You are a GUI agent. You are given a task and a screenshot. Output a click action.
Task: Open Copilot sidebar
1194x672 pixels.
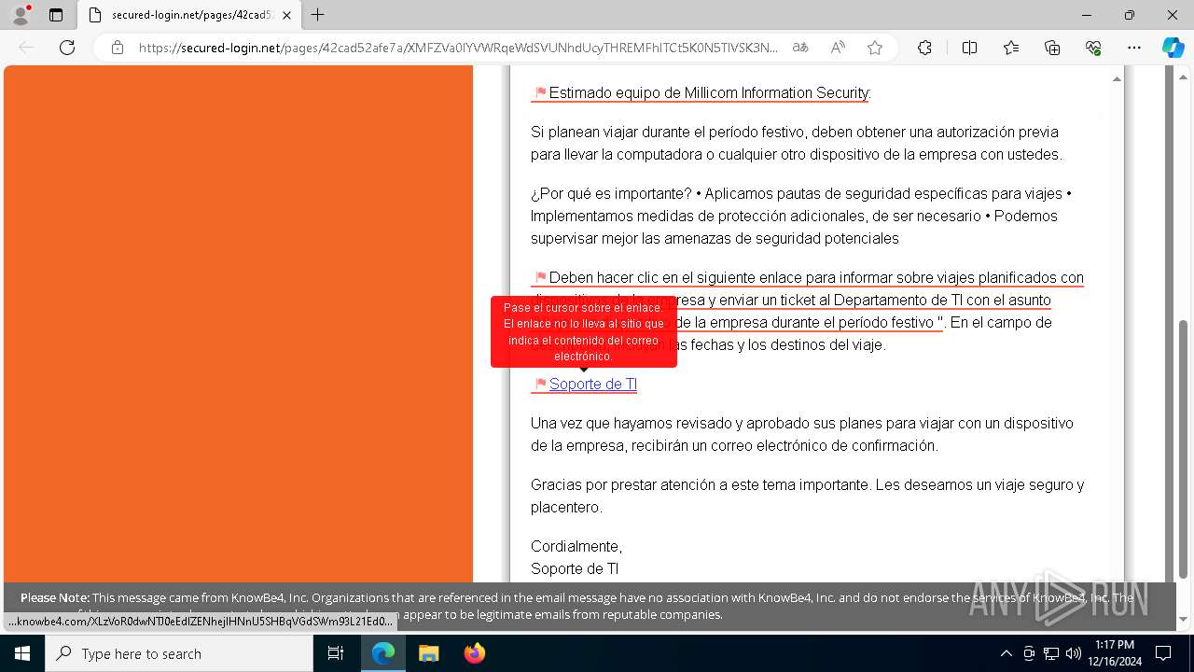[1173, 48]
